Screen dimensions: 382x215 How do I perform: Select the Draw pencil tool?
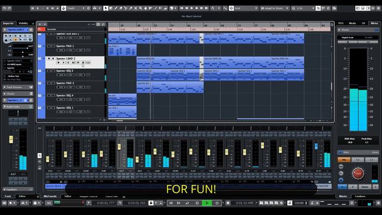coord(116,8)
